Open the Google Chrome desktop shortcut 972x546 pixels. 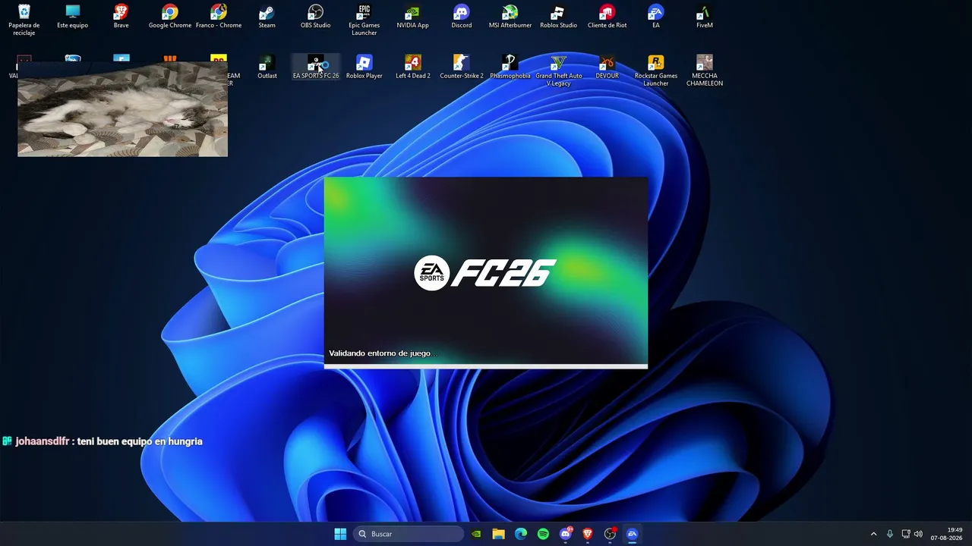tap(170, 17)
